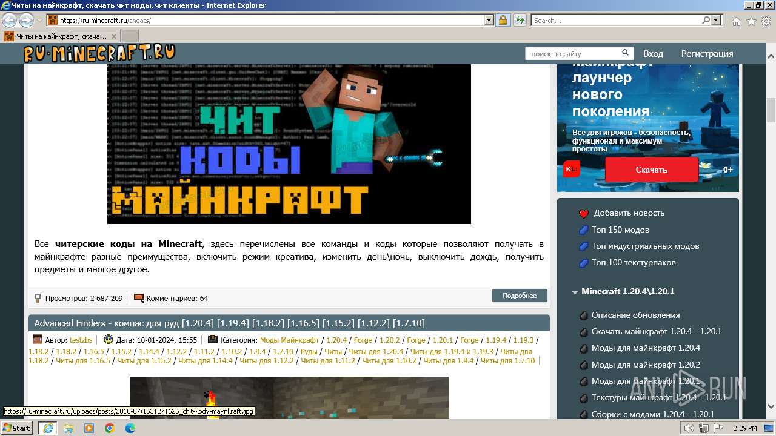Click the coal icon beside Скачать майнкрафт 1.20.4

pos(584,332)
